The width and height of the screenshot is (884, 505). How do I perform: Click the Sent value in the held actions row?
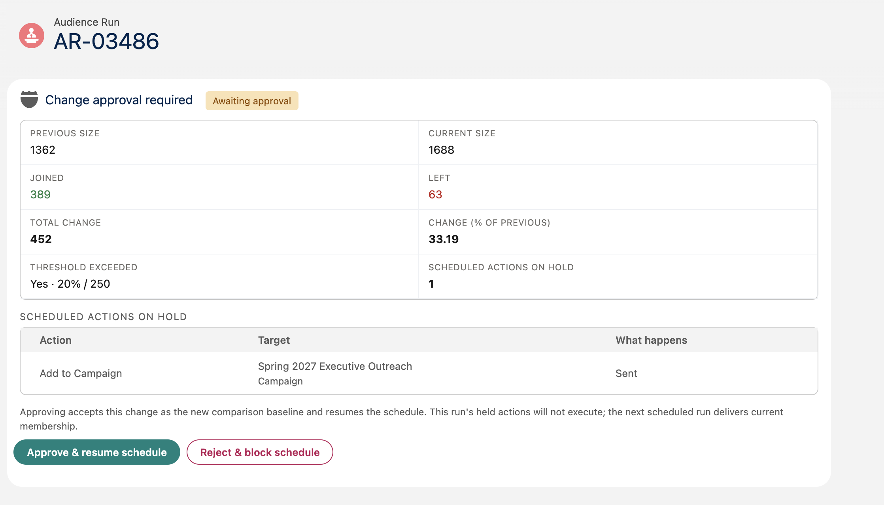(626, 373)
